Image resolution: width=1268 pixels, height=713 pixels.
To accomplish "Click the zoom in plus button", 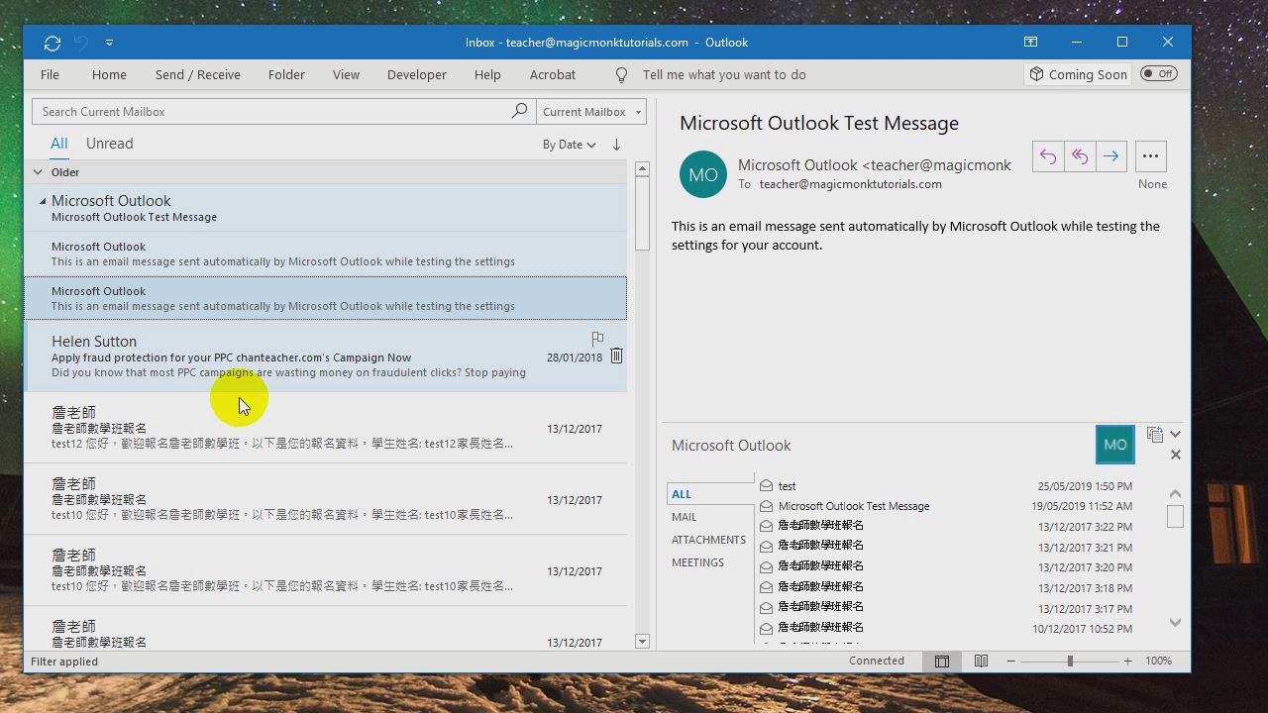I will pyautogui.click(x=1127, y=661).
